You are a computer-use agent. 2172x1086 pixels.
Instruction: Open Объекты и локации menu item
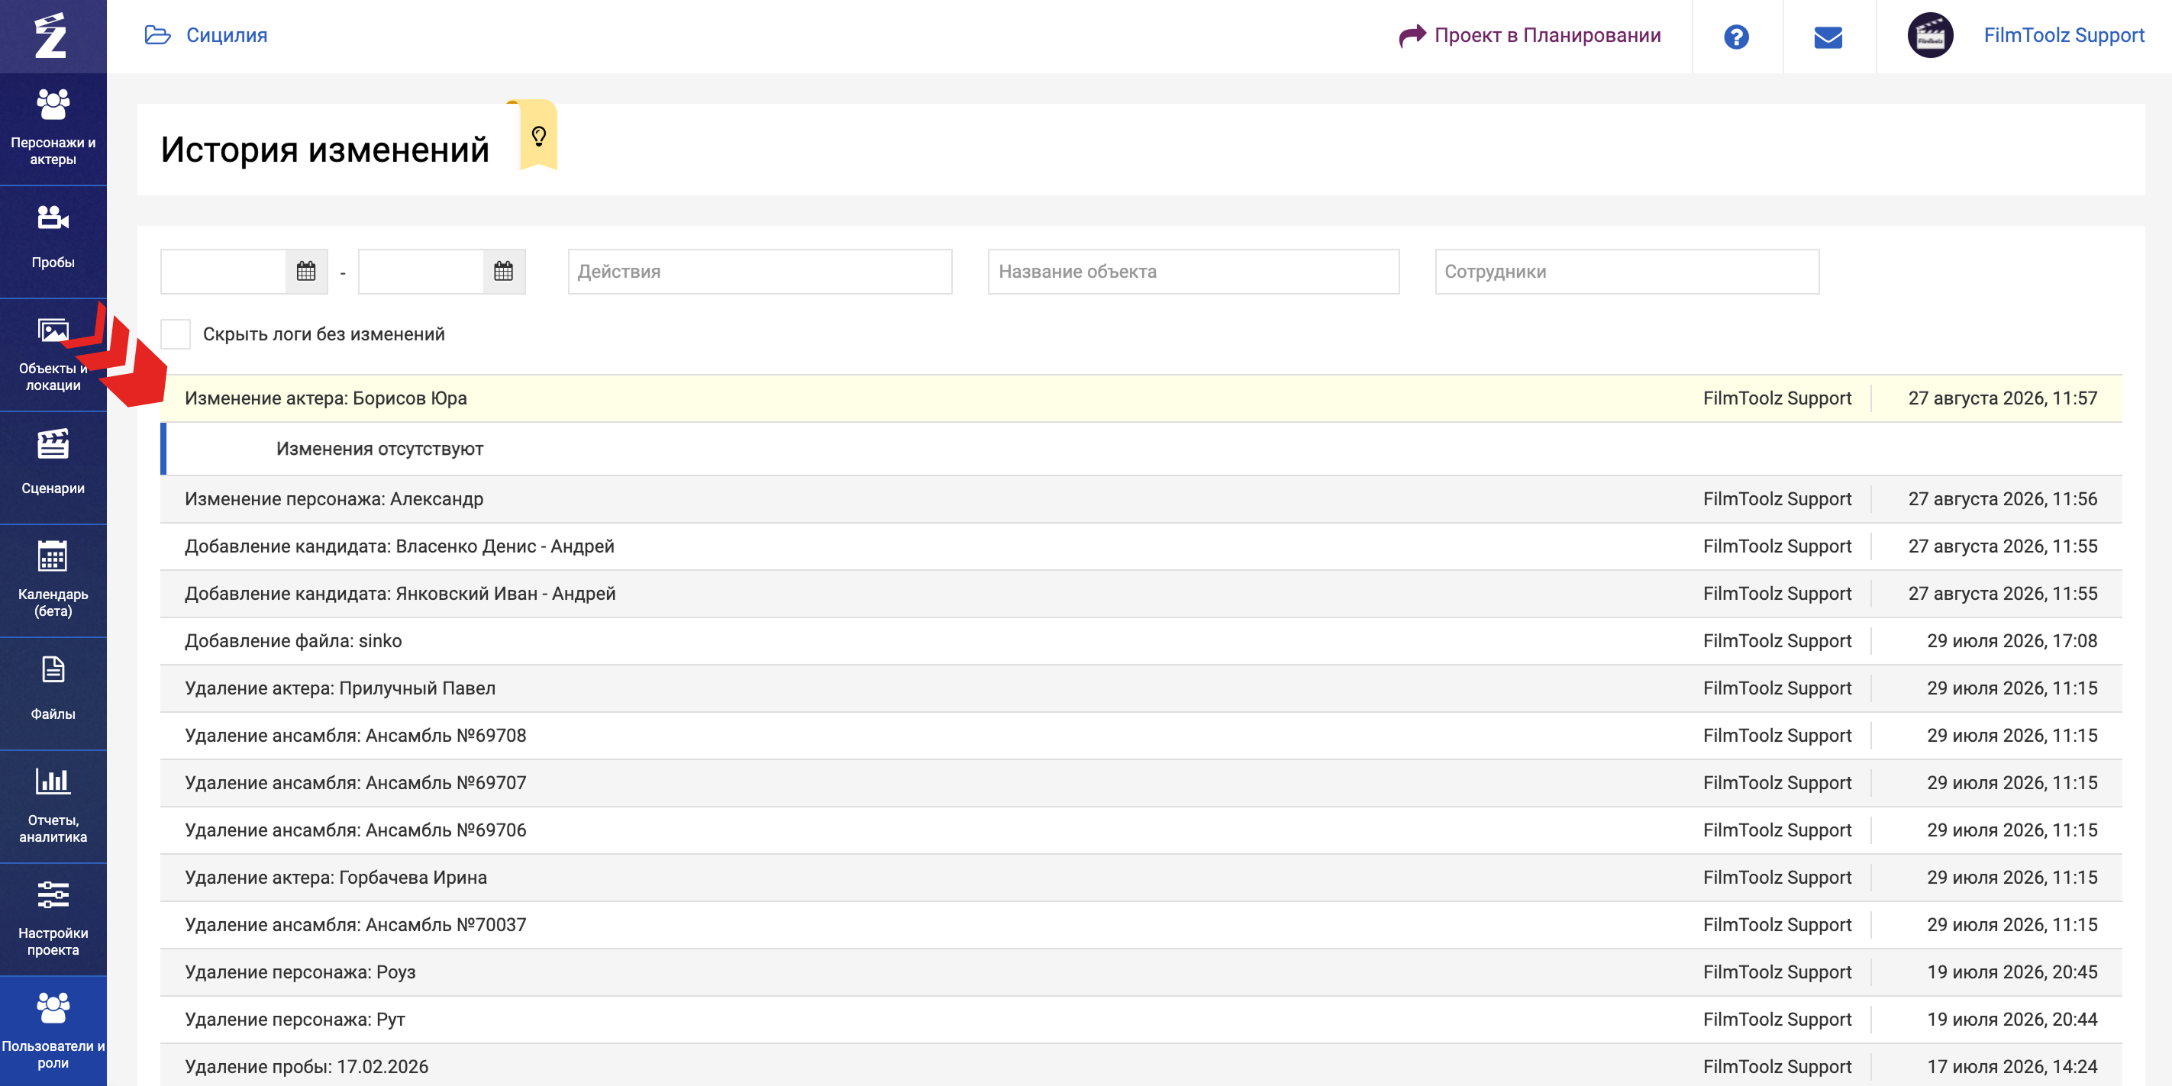coord(53,355)
